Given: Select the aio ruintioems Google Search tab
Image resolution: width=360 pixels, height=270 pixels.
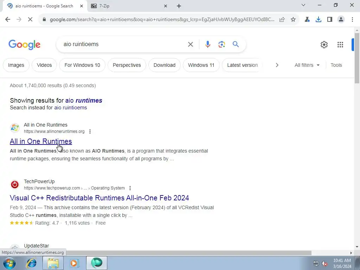Looking at the screenshot, I should coord(45,6).
